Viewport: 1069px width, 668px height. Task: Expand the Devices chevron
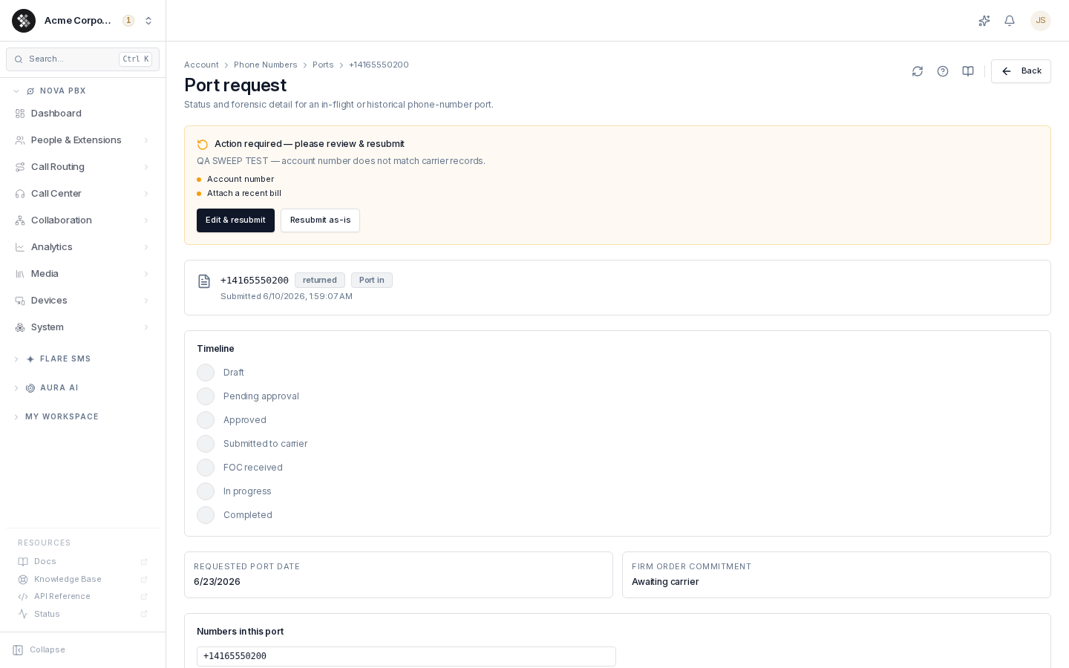[146, 301]
